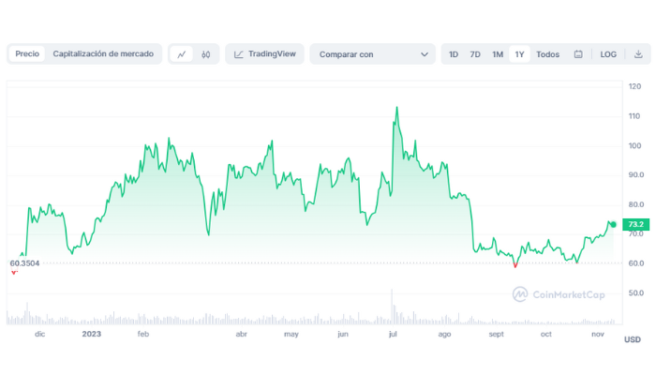
Task: Toggle LOG scale on the chart
Action: [608, 54]
